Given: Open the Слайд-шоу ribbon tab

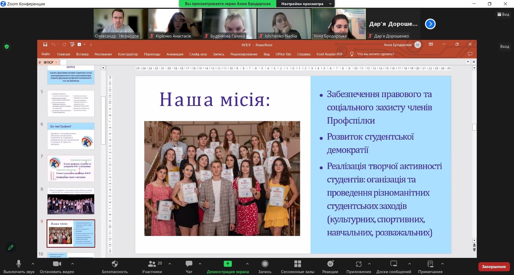Looking at the screenshot, I should (x=198, y=54).
